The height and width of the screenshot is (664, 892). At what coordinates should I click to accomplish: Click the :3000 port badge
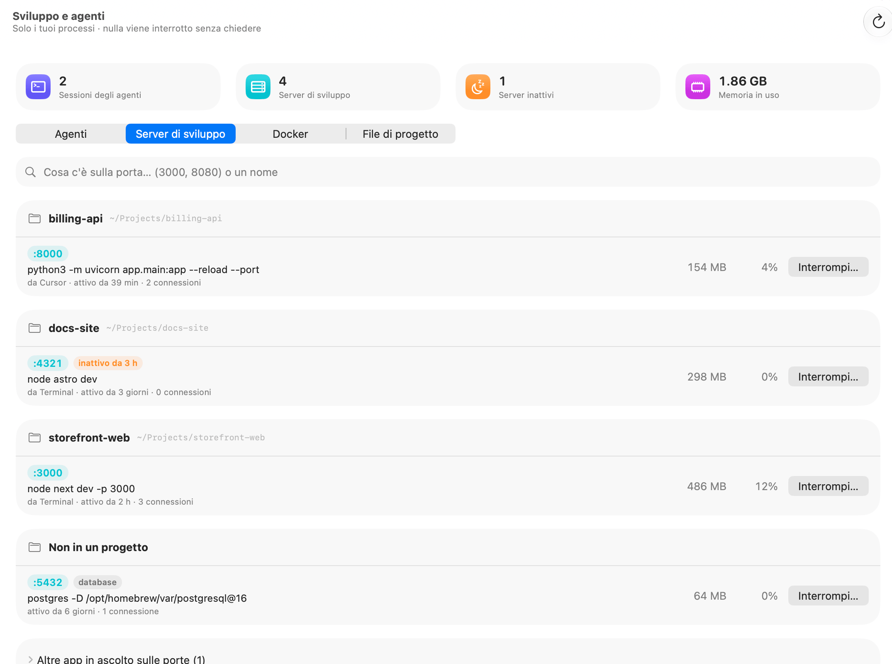(x=48, y=473)
